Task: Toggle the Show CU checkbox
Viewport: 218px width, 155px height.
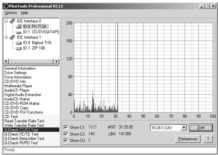Action: point(66,140)
